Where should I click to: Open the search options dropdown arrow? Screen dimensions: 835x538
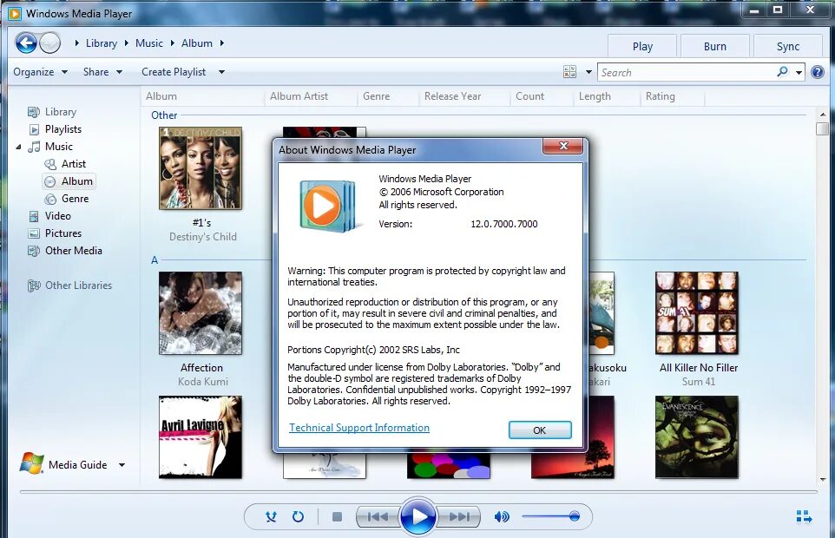(798, 72)
